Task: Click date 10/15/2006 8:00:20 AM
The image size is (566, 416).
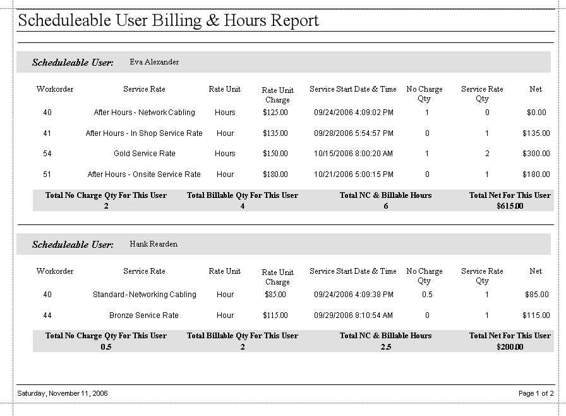Action: click(x=353, y=154)
